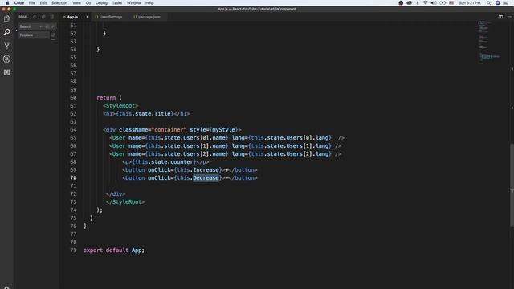Image resolution: width=514 pixels, height=289 pixels.
Task: Click the Refresh search results icon
Action: [35, 17]
